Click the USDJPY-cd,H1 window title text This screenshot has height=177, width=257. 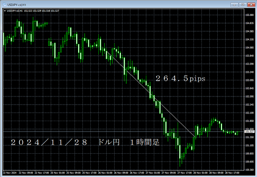(x=17, y=5)
